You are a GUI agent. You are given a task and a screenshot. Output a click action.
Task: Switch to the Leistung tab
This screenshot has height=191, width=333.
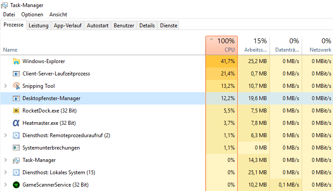(x=39, y=26)
